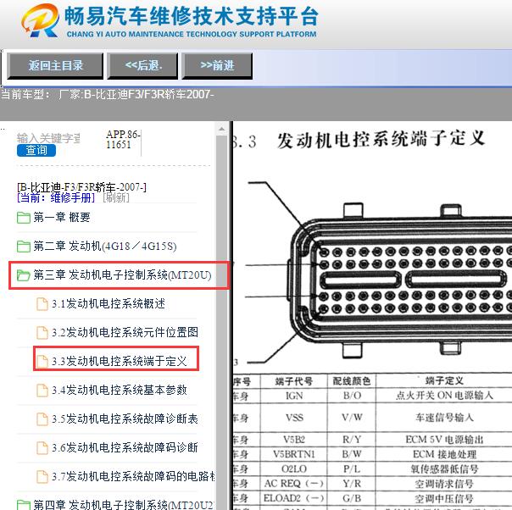Click the blue 查询 search button

[x=36, y=151]
